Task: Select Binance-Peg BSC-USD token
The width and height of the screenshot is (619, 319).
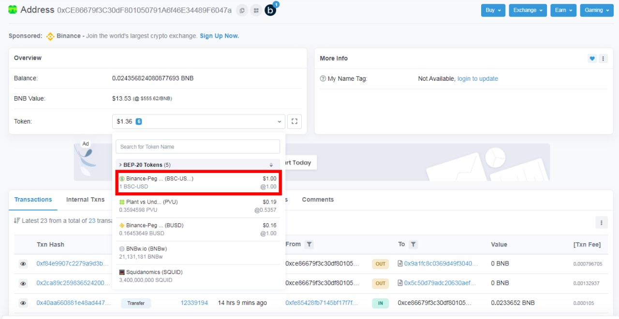Action: click(198, 182)
